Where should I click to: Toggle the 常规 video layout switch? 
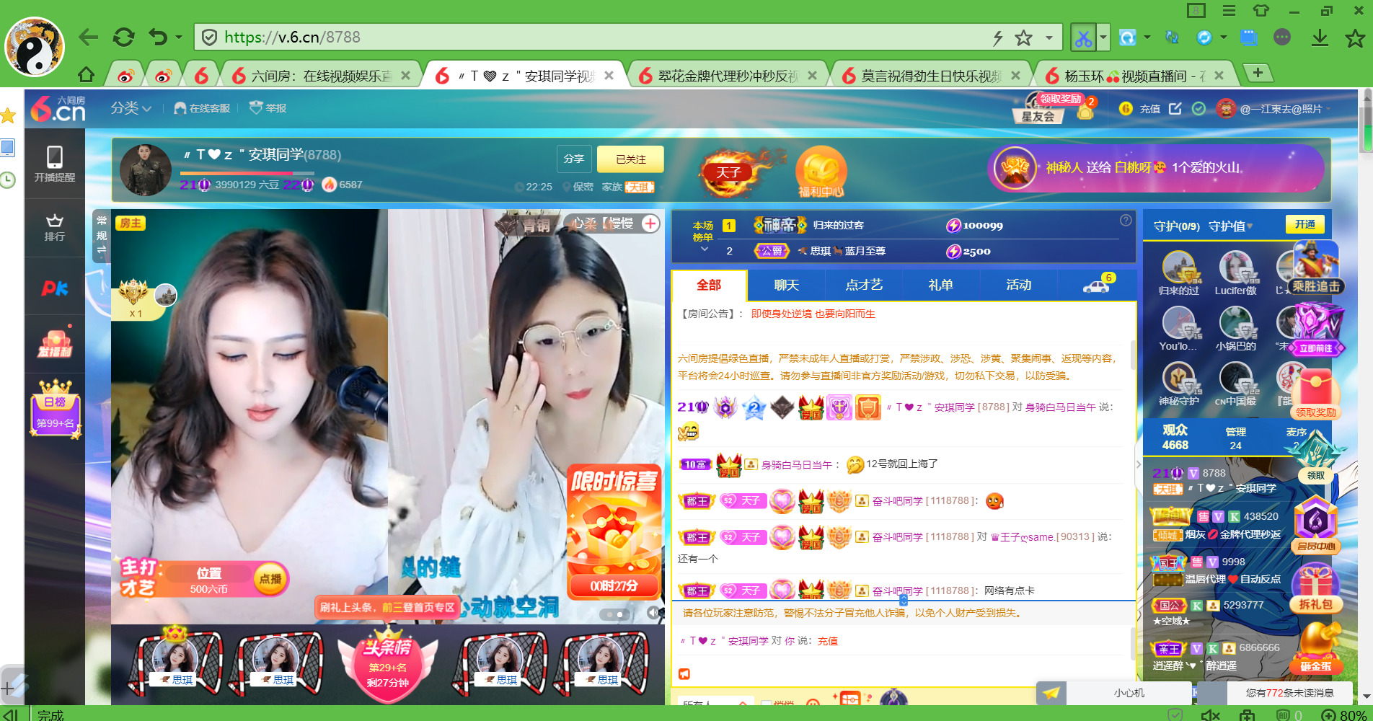(102, 234)
